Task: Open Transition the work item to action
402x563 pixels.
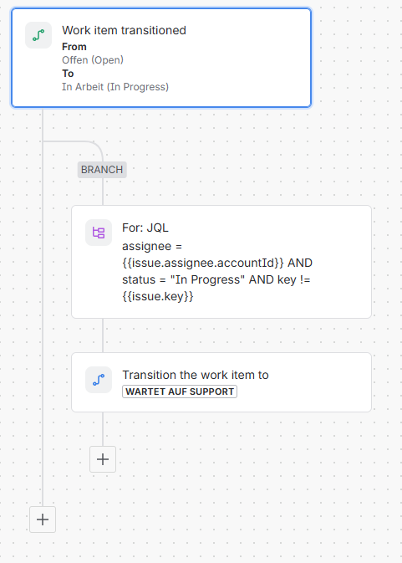Action: tap(221, 382)
